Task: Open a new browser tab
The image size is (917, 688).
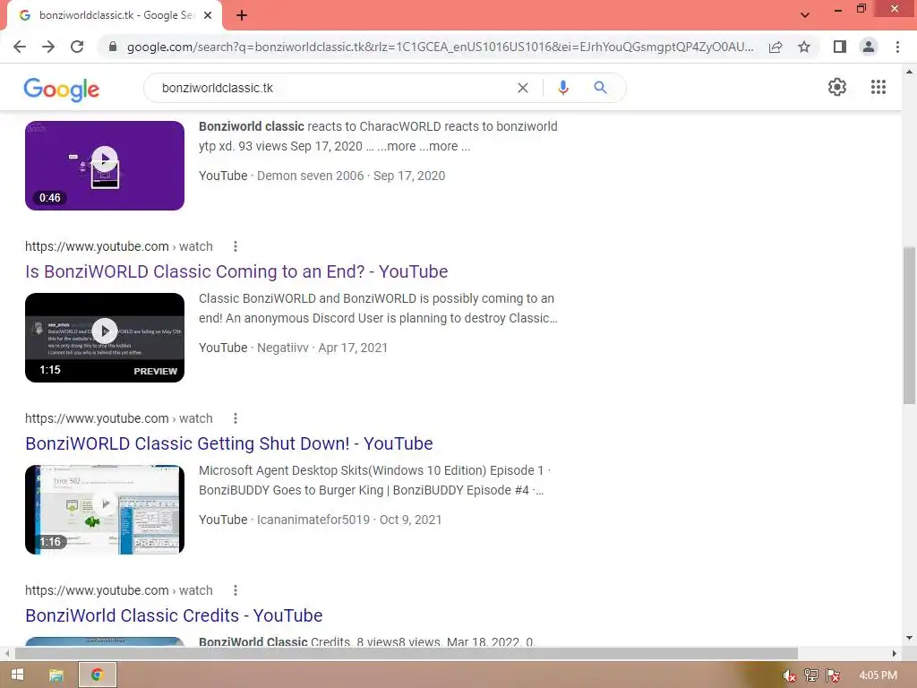Action: (x=242, y=15)
